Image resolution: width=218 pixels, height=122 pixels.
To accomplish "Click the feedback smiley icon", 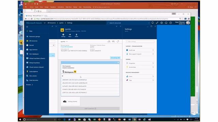I will click(x=166, y=23).
